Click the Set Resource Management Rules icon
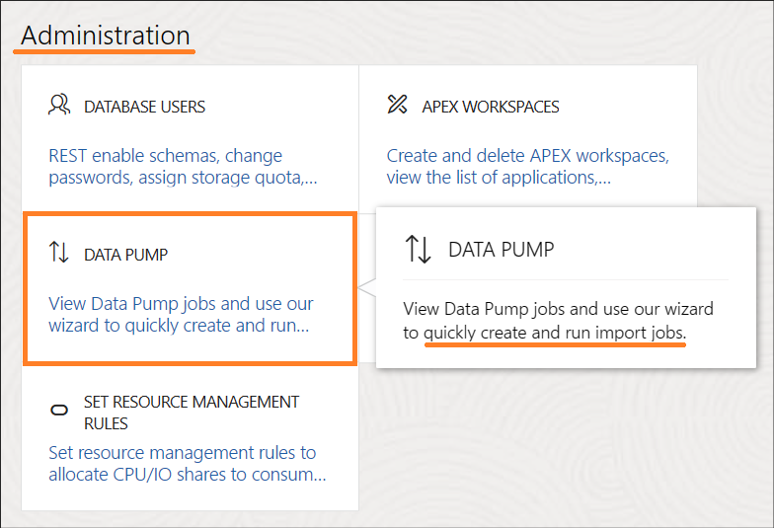 [x=59, y=411]
